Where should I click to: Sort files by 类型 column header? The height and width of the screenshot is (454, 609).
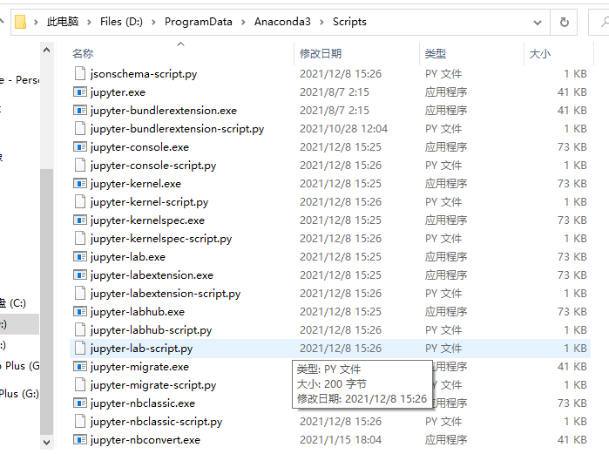[x=436, y=54]
